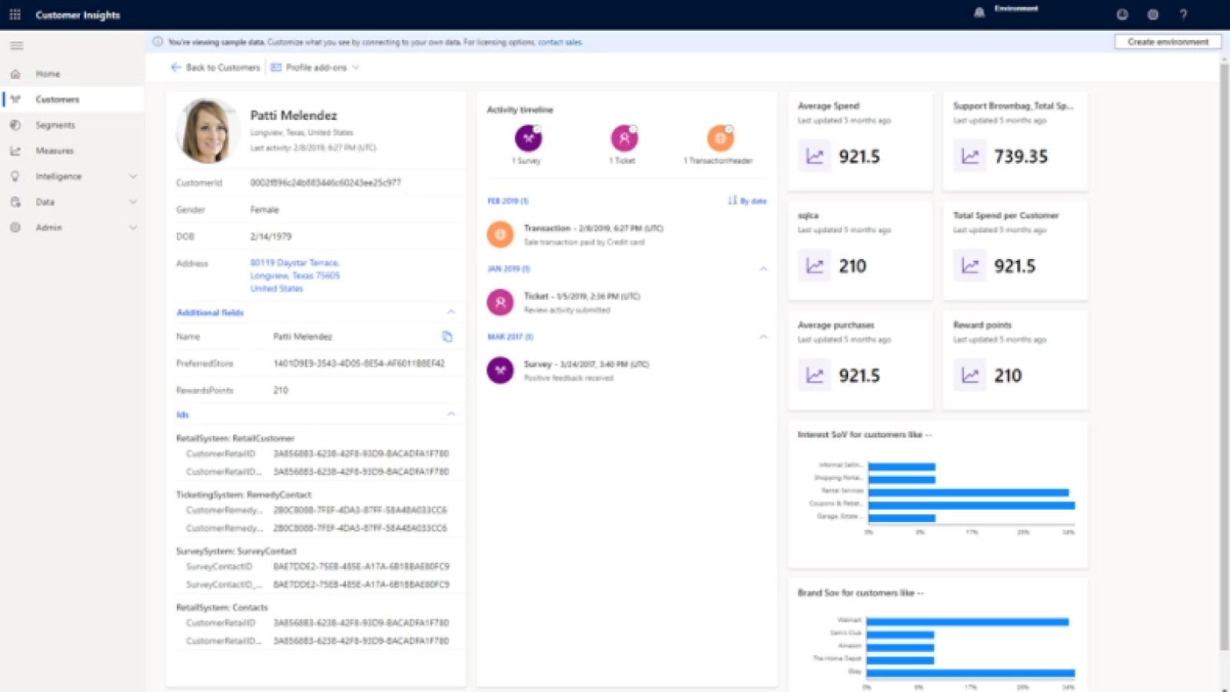The height and width of the screenshot is (692, 1230).
Task: Click the FEB 2019 timeline group header
Action: tap(508, 201)
